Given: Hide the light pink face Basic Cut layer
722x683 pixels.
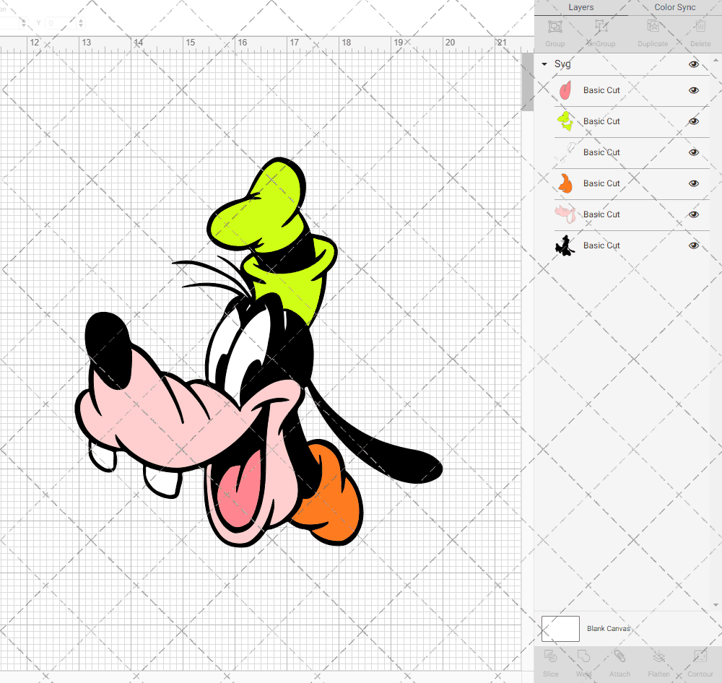Looking at the screenshot, I should (693, 214).
